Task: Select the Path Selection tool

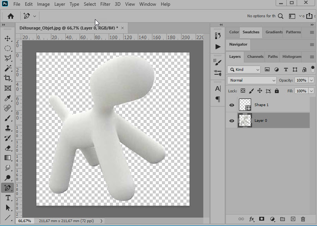Action: point(8,208)
